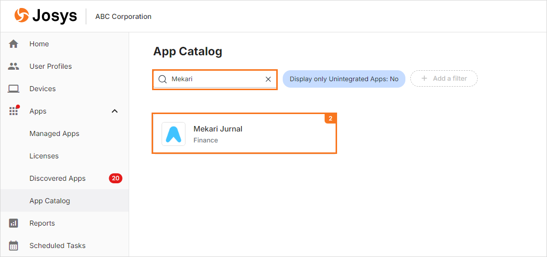Click the Reports chart icon
Viewport: 547px width, 257px height.
[13, 223]
